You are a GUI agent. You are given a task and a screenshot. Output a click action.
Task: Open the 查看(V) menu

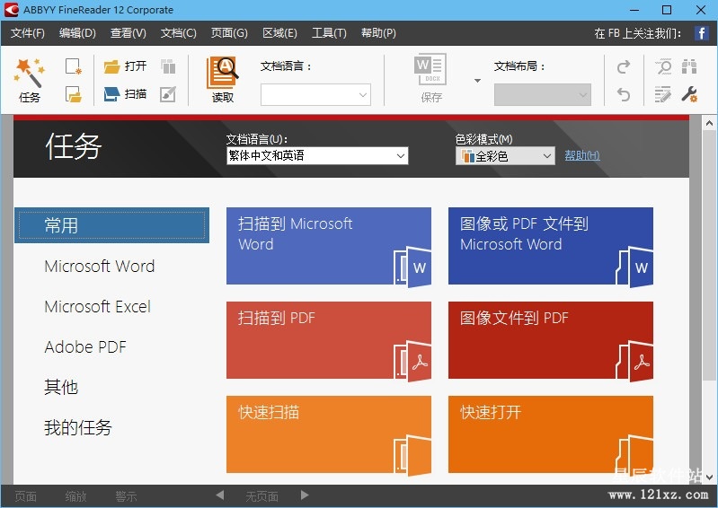point(129,33)
